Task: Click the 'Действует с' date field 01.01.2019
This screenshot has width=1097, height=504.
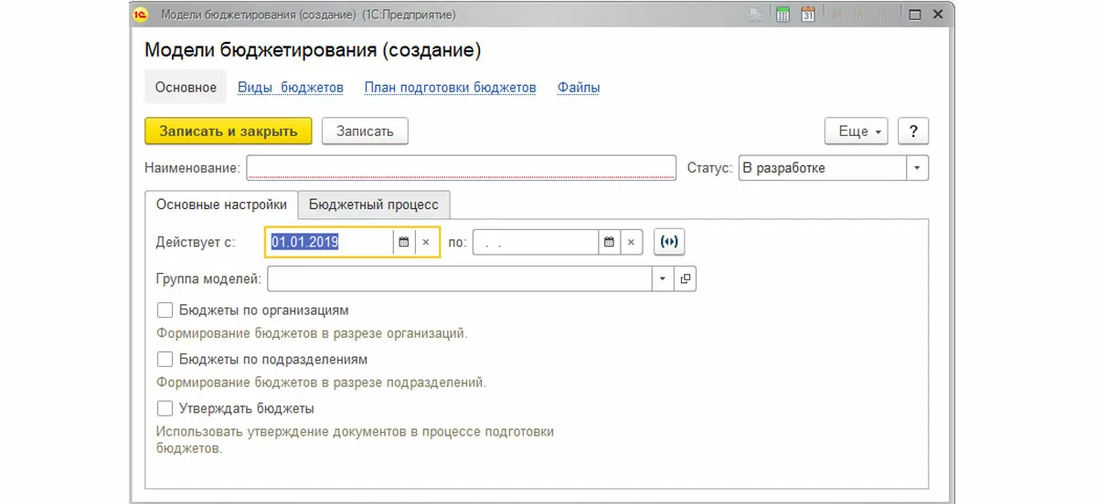Action: click(330, 243)
